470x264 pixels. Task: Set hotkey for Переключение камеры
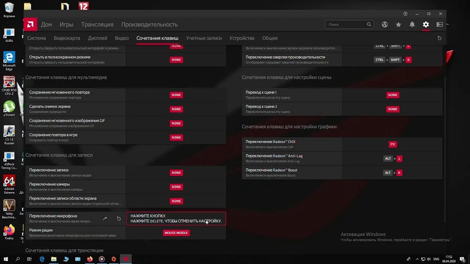pos(176,187)
